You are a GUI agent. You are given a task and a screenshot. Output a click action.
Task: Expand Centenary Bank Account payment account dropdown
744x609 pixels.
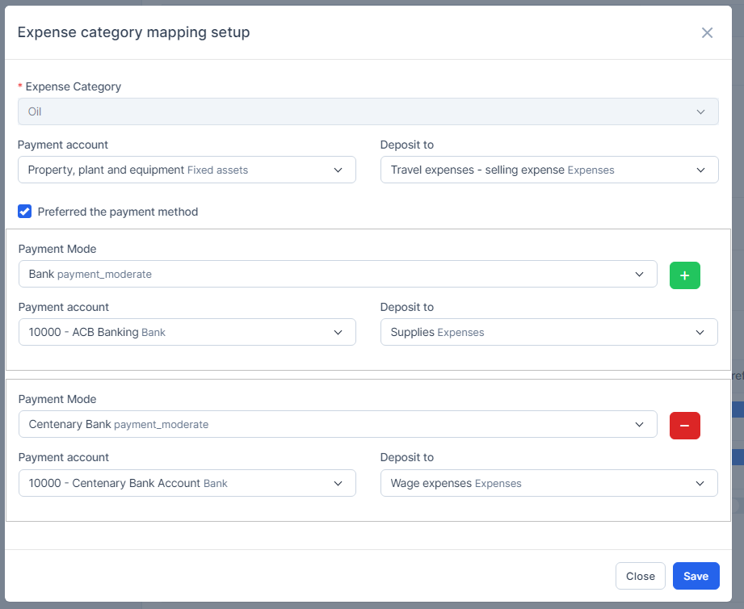coord(187,483)
